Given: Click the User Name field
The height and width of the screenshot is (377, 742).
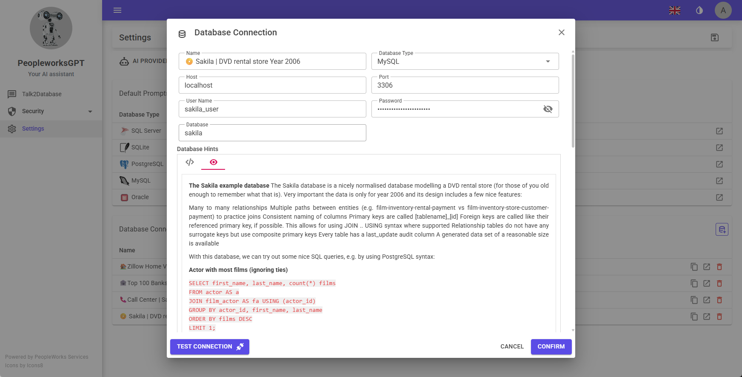Looking at the screenshot, I should [272, 109].
